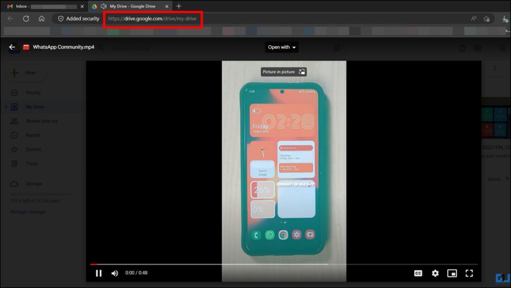Go back from video preview
The width and height of the screenshot is (511, 288).
tap(12, 47)
